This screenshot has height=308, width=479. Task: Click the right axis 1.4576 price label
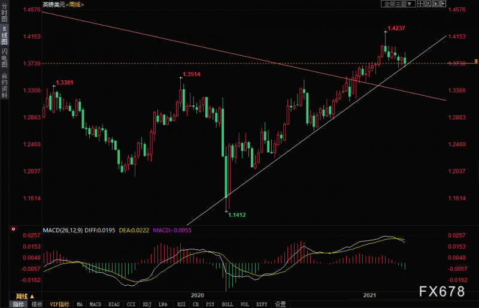click(457, 10)
